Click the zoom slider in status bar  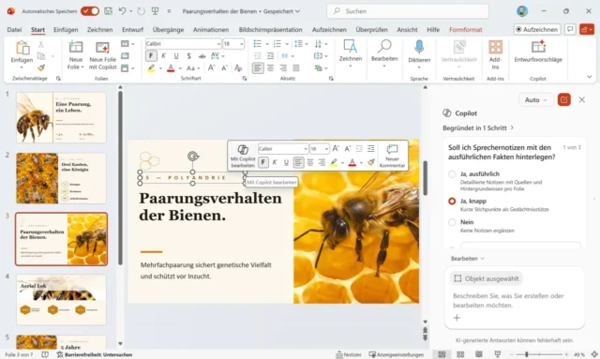tap(540, 354)
